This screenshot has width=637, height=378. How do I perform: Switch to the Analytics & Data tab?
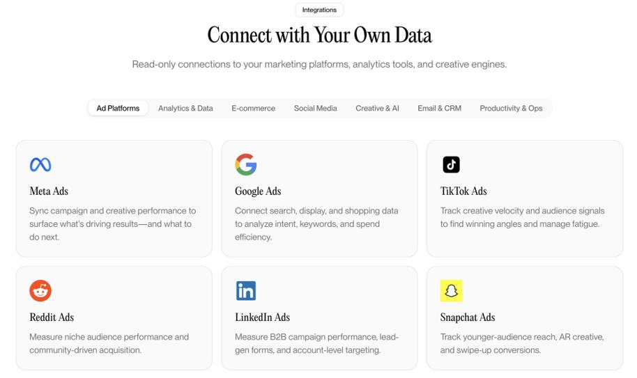pyautogui.click(x=185, y=109)
